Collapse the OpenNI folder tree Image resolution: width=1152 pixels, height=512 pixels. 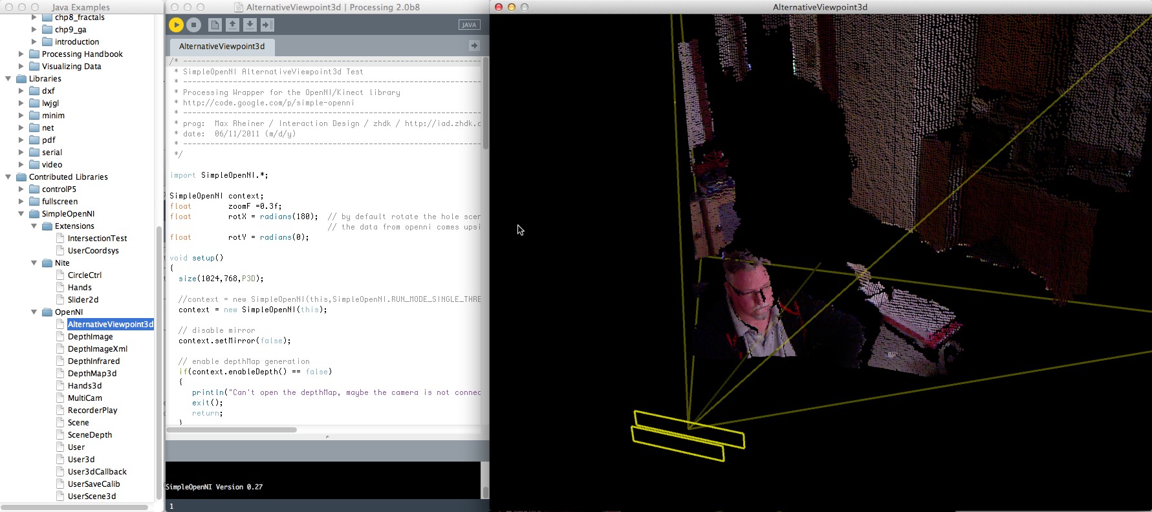tap(34, 312)
